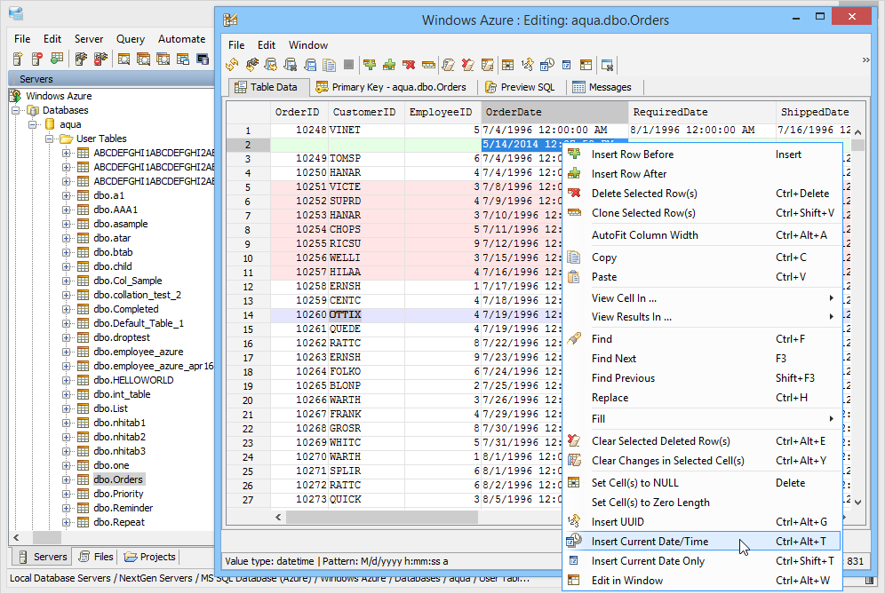Click the Disconnect Server icon in main toolbar

click(x=100, y=59)
